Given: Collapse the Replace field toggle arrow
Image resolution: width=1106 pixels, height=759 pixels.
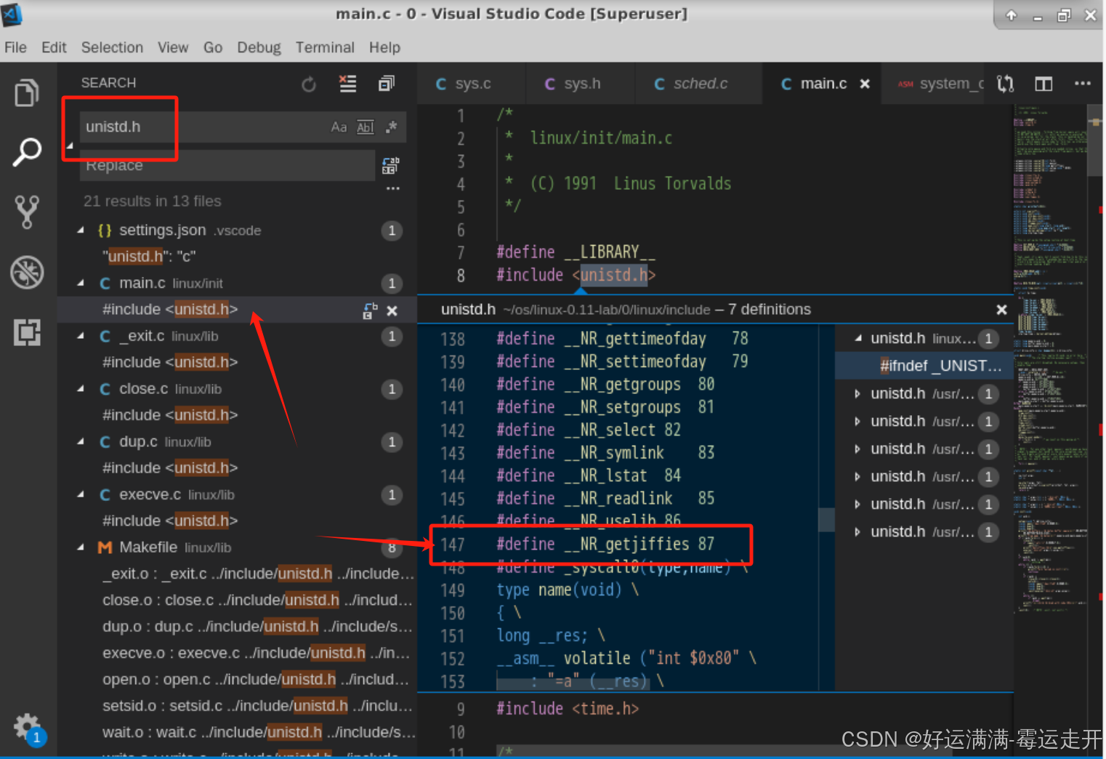Looking at the screenshot, I should point(70,145).
